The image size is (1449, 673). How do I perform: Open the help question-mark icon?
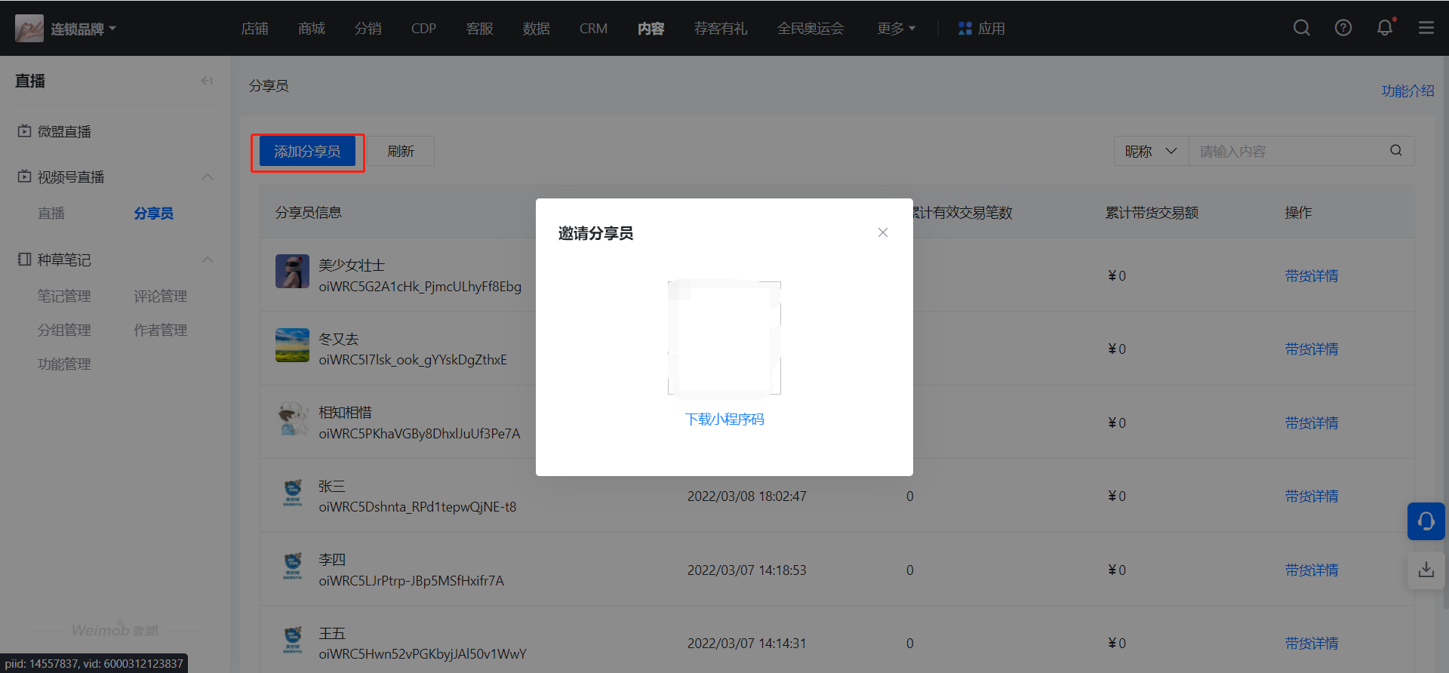[x=1343, y=28]
